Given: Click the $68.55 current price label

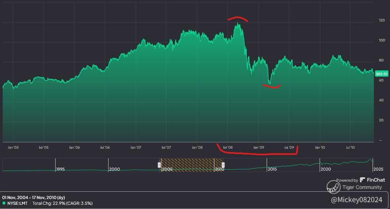Looking at the screenshot, I should click(382, 74).
